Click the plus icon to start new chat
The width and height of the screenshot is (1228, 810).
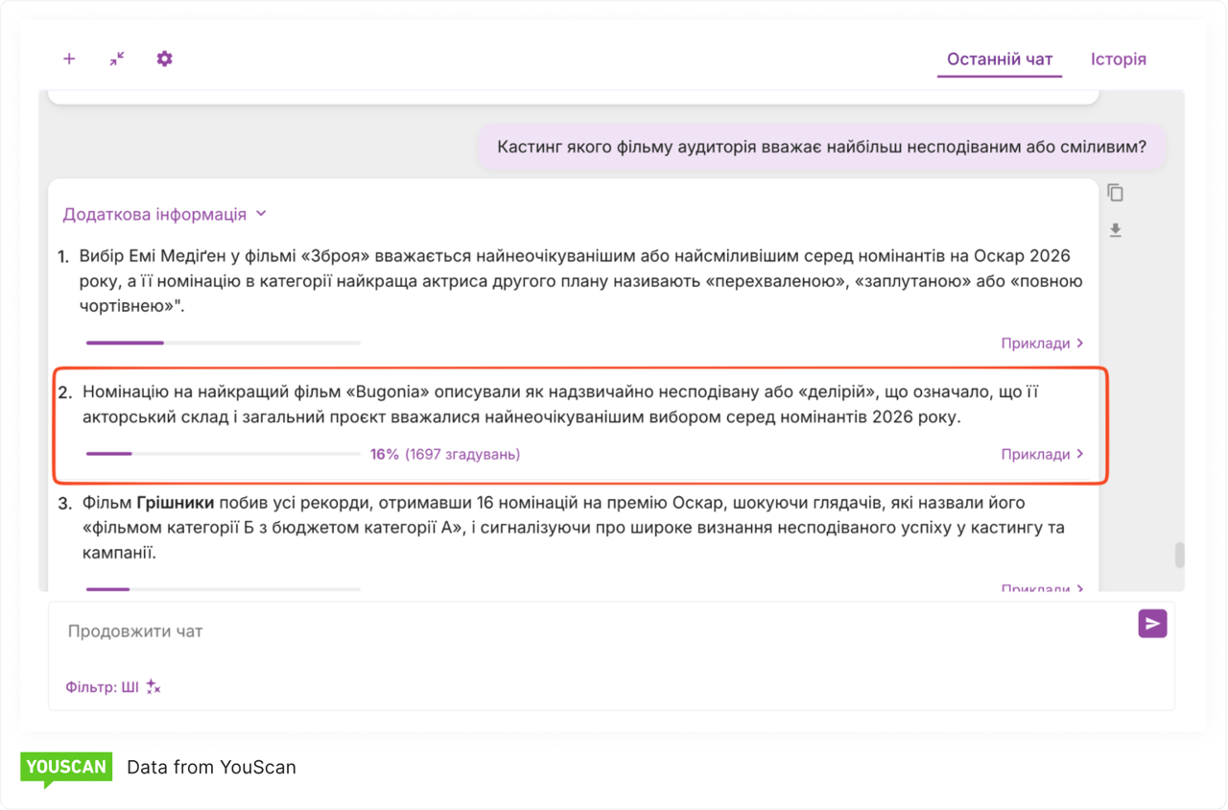pyautogui.click(x=69, y=59)
